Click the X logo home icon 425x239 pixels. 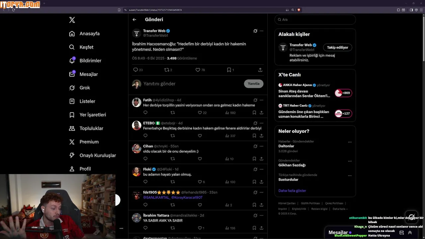(x=72, y=20)
